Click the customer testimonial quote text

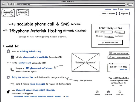tap(119, 81)
